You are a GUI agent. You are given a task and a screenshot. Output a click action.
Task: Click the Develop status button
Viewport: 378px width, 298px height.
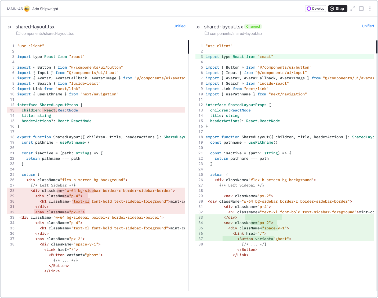[x=316, y=9]
